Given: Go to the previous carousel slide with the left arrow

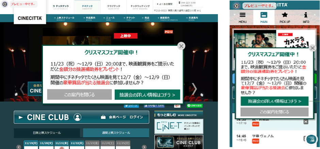Looking at the screenshot, I should pyautogui.click(x=22, y=89).
